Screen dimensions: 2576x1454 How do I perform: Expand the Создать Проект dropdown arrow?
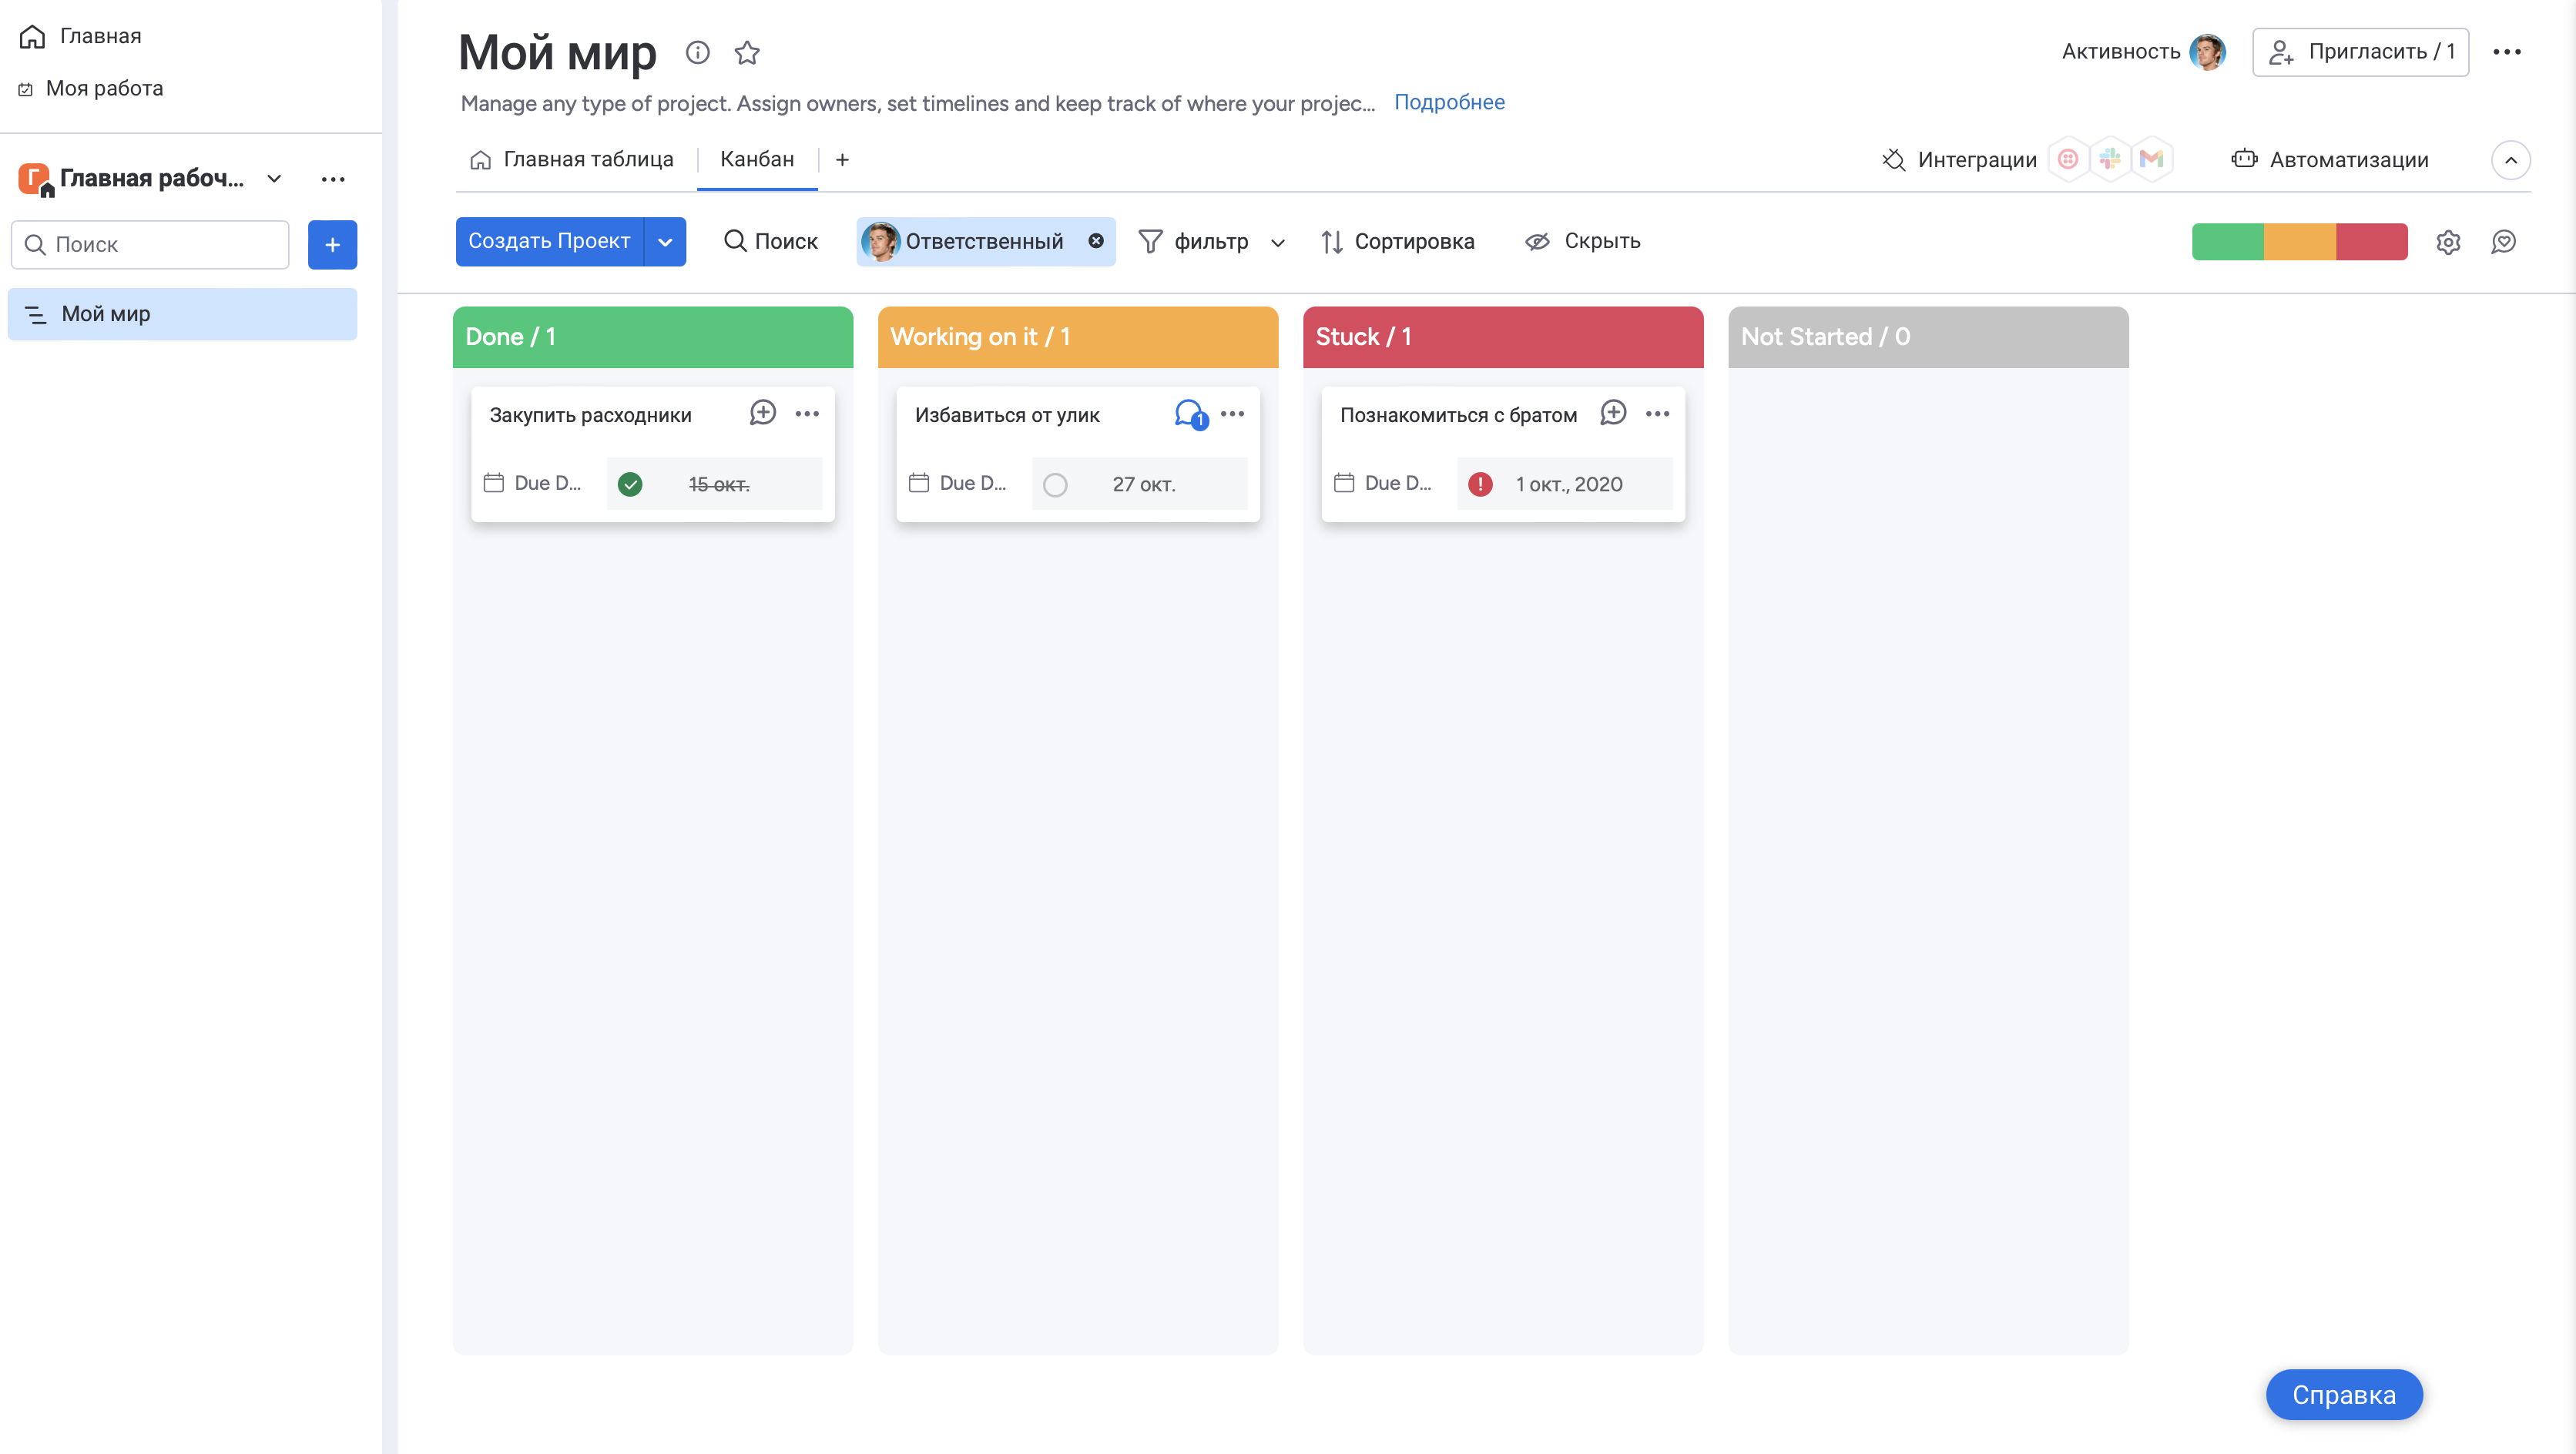pyautogui.click(x=665, y=242)
